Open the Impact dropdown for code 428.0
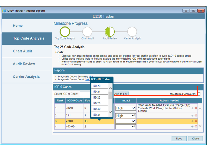 coord(125,121)
